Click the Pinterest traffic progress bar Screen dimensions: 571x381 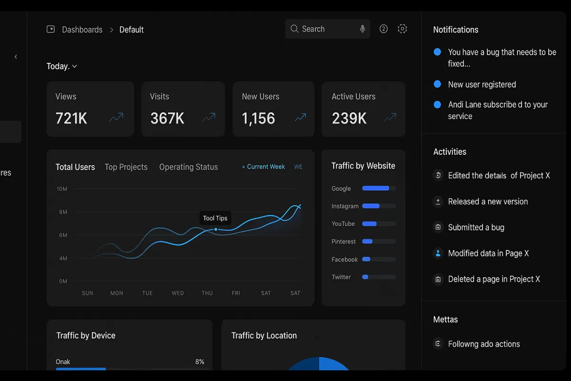pos(379,241)
